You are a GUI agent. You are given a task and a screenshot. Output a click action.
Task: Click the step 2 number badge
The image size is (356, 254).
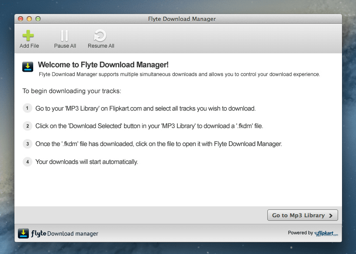(x=27, y=126)
